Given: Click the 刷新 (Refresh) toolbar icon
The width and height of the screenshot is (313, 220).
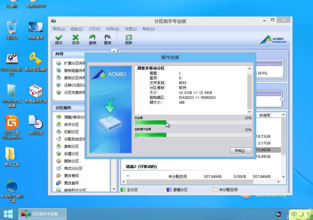Looking at the screenshot, I should tap(128, 39).
